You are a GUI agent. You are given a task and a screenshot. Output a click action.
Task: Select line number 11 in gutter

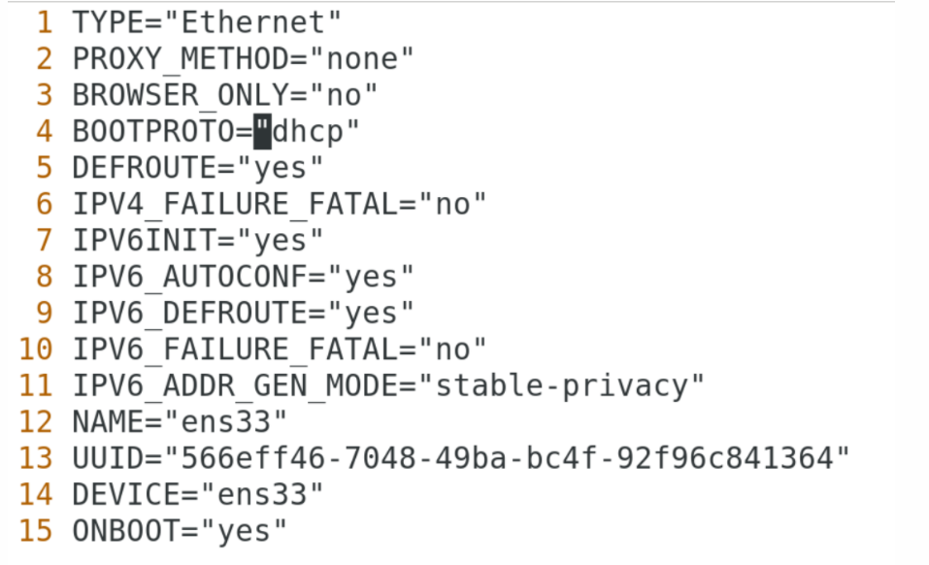(x=36, y=386)
